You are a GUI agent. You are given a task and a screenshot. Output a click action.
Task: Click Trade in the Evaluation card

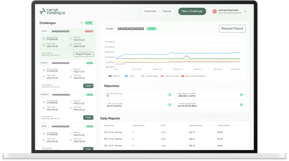click(88, 86)
